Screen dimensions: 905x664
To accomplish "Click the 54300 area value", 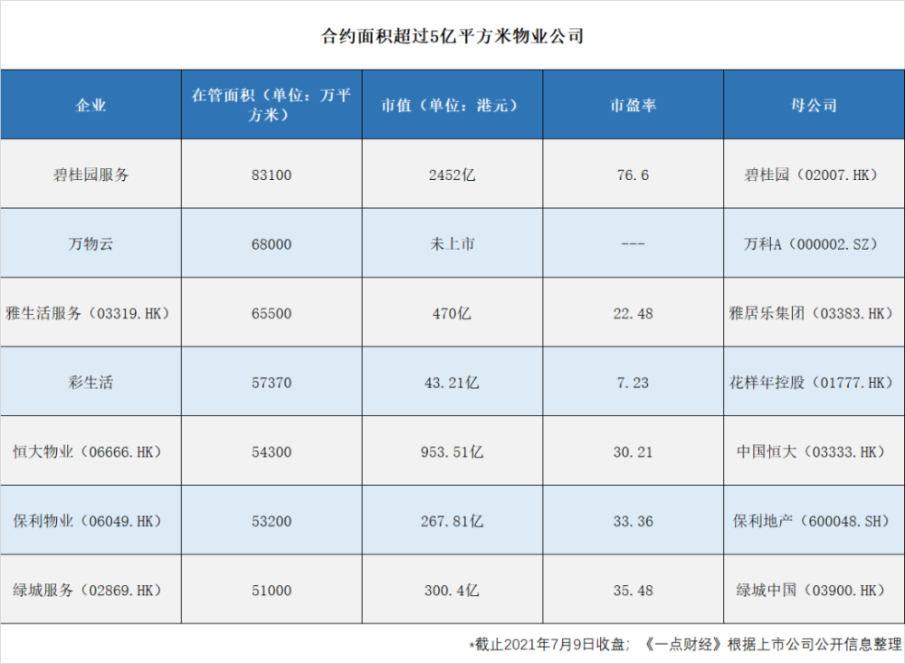I will point(271,451).
